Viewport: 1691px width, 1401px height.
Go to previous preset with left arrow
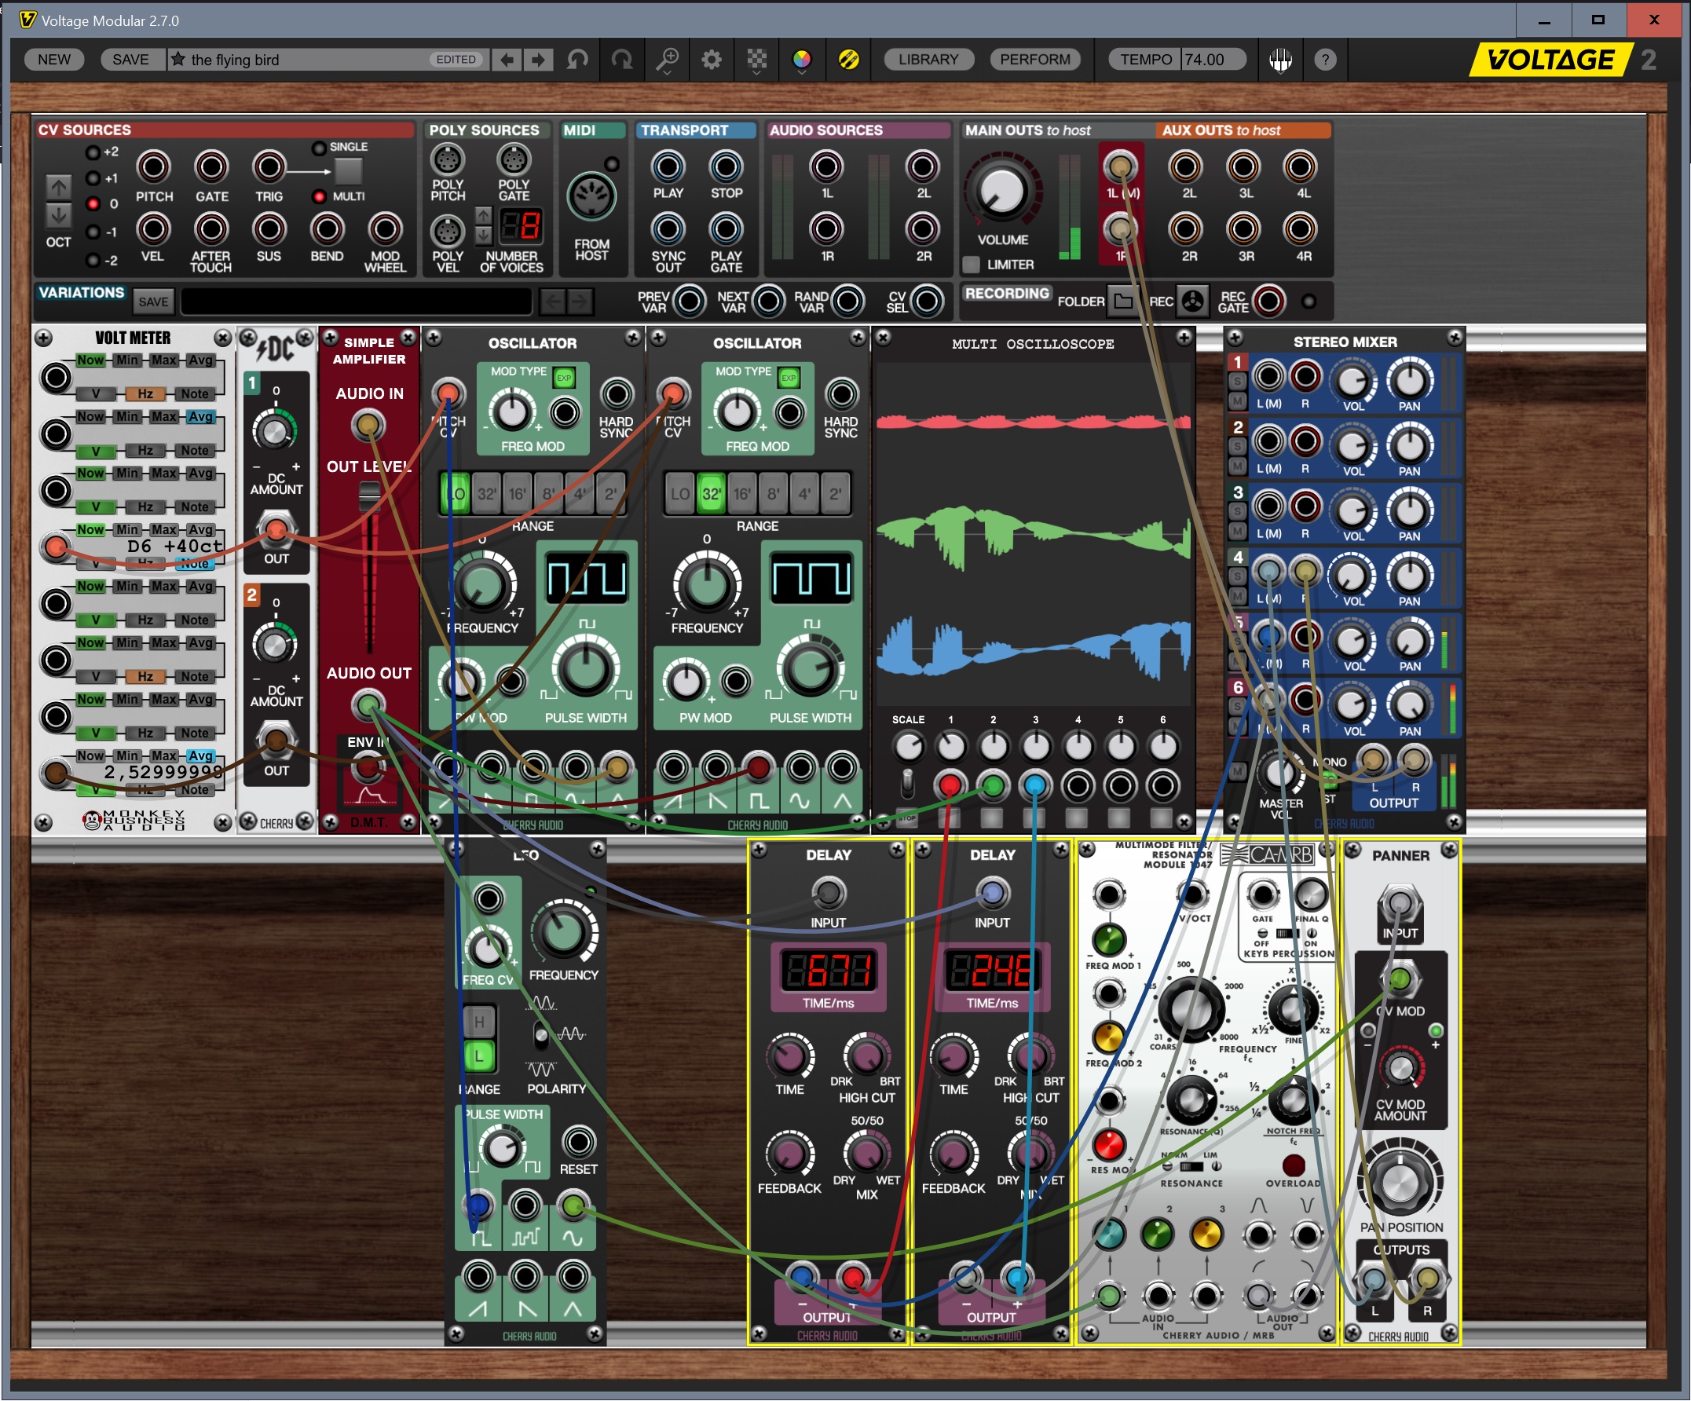click(x=507, y=60)
